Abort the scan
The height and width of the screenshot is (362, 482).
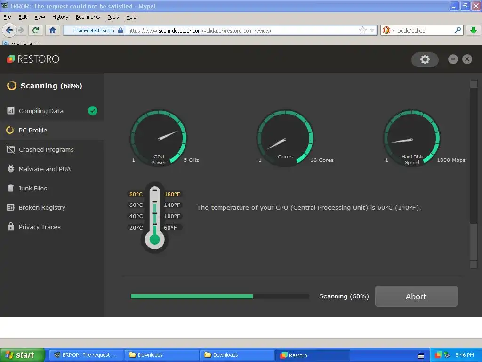(416, 296)
